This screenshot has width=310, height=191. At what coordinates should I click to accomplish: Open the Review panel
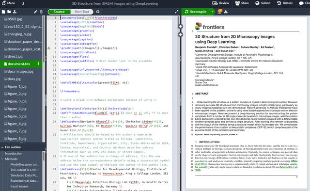point(220,3)
